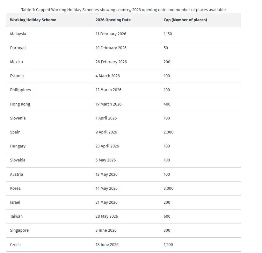
Task: Click the 5 May 2026 date for Slovakia
Action: tap(106, 160)
